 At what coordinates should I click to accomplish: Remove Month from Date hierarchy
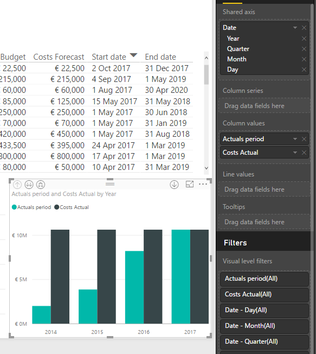coord(304,59)
